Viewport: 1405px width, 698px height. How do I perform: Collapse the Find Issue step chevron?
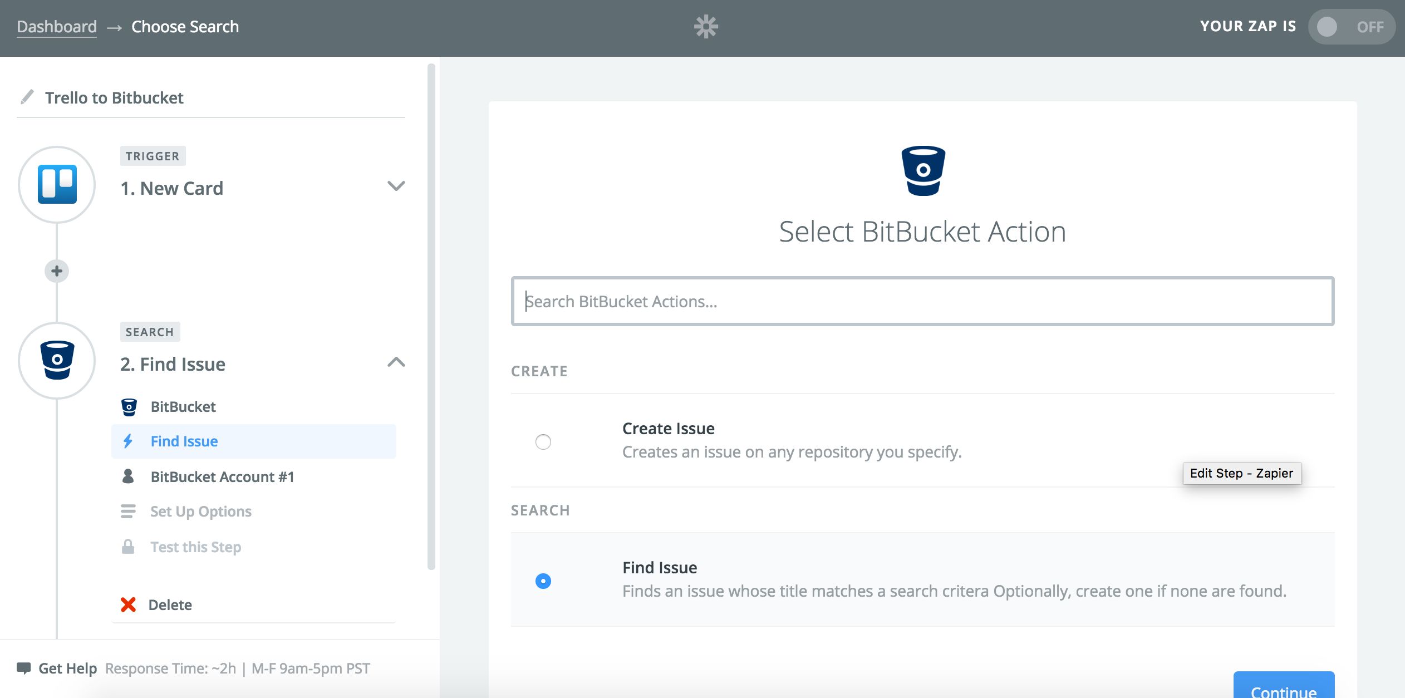[396, 362]
